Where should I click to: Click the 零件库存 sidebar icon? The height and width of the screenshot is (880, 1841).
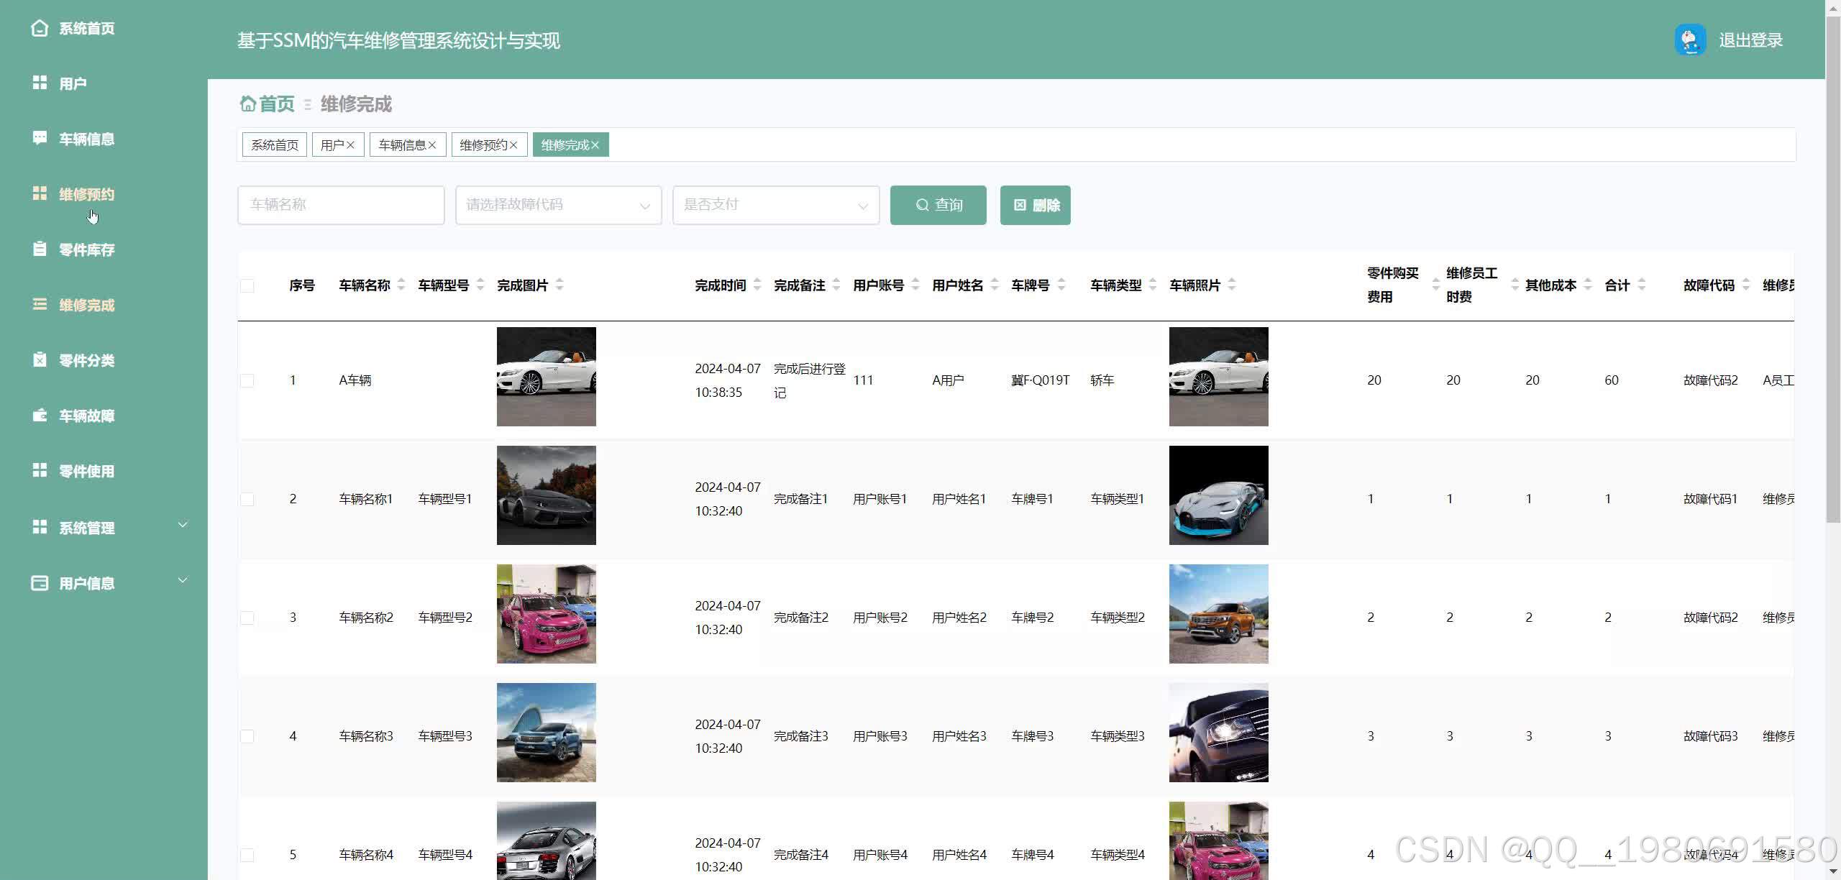pyautogui.click(x=40, y=249)
